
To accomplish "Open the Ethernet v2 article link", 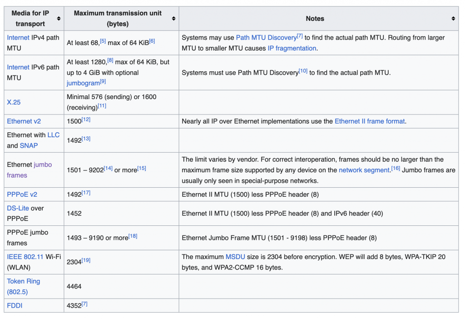I will click(24, 121).
